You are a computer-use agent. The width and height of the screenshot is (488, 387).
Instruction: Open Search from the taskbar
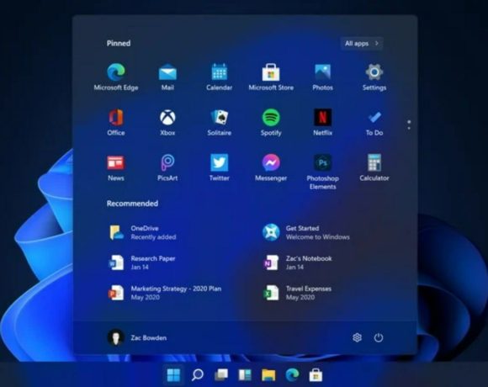[x=198, y=375]
